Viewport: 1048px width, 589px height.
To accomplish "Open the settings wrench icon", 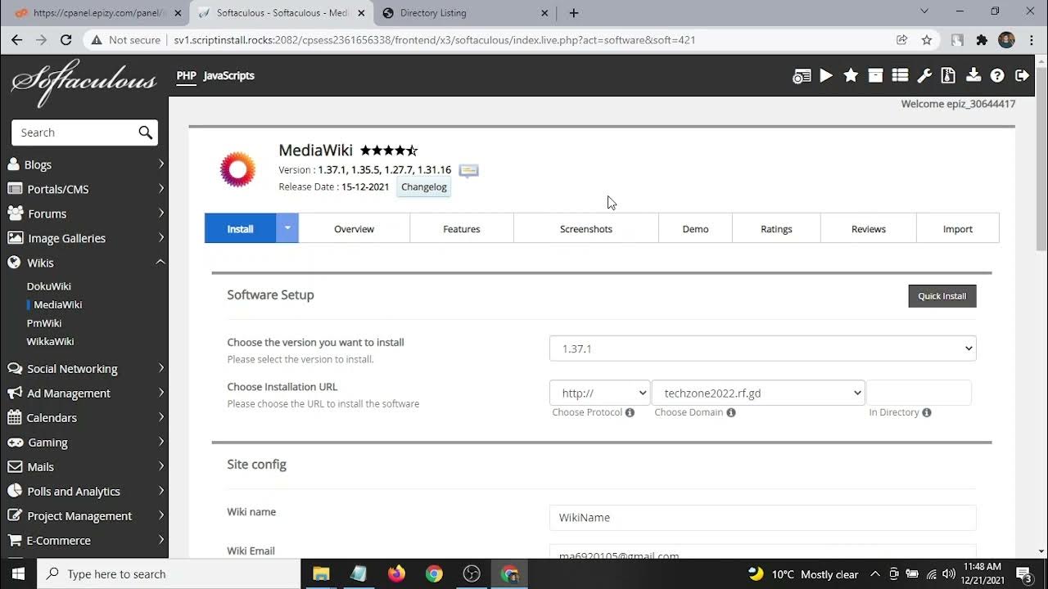I will [924, 75].
